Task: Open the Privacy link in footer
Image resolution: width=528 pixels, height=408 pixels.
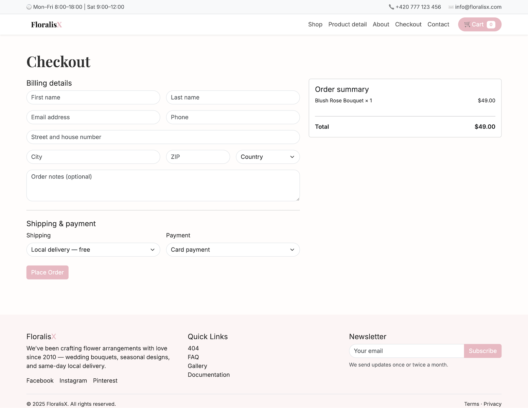Action: (x=492, y=404)
